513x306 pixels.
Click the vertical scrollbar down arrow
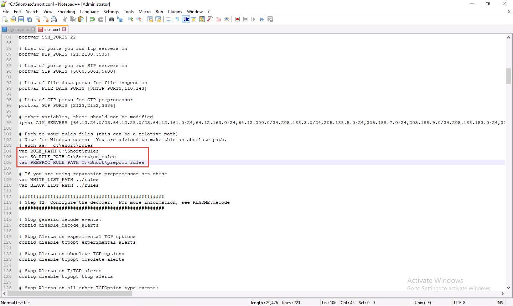(x=508, y=288)
